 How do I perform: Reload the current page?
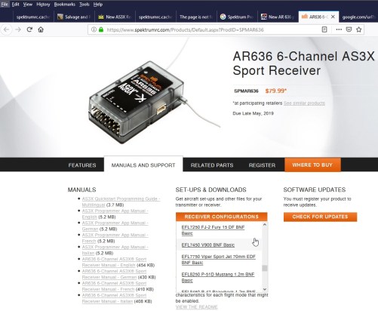tap(29, 29)
